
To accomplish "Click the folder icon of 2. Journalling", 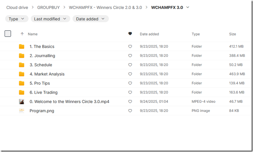I will (x=21, y=56).
